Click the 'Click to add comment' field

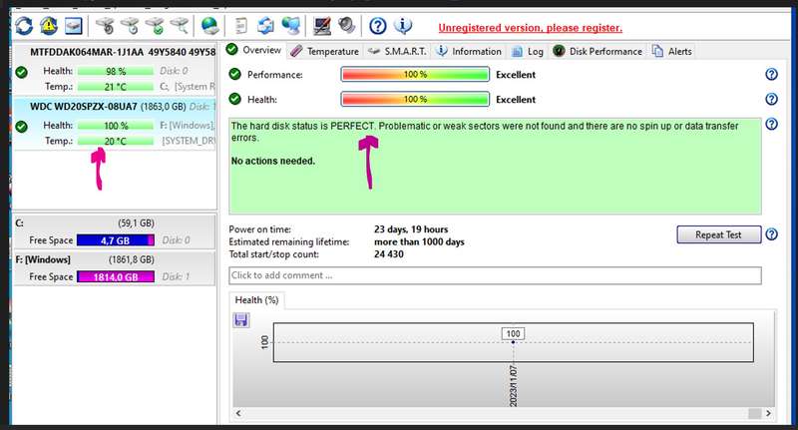[495, 275]
